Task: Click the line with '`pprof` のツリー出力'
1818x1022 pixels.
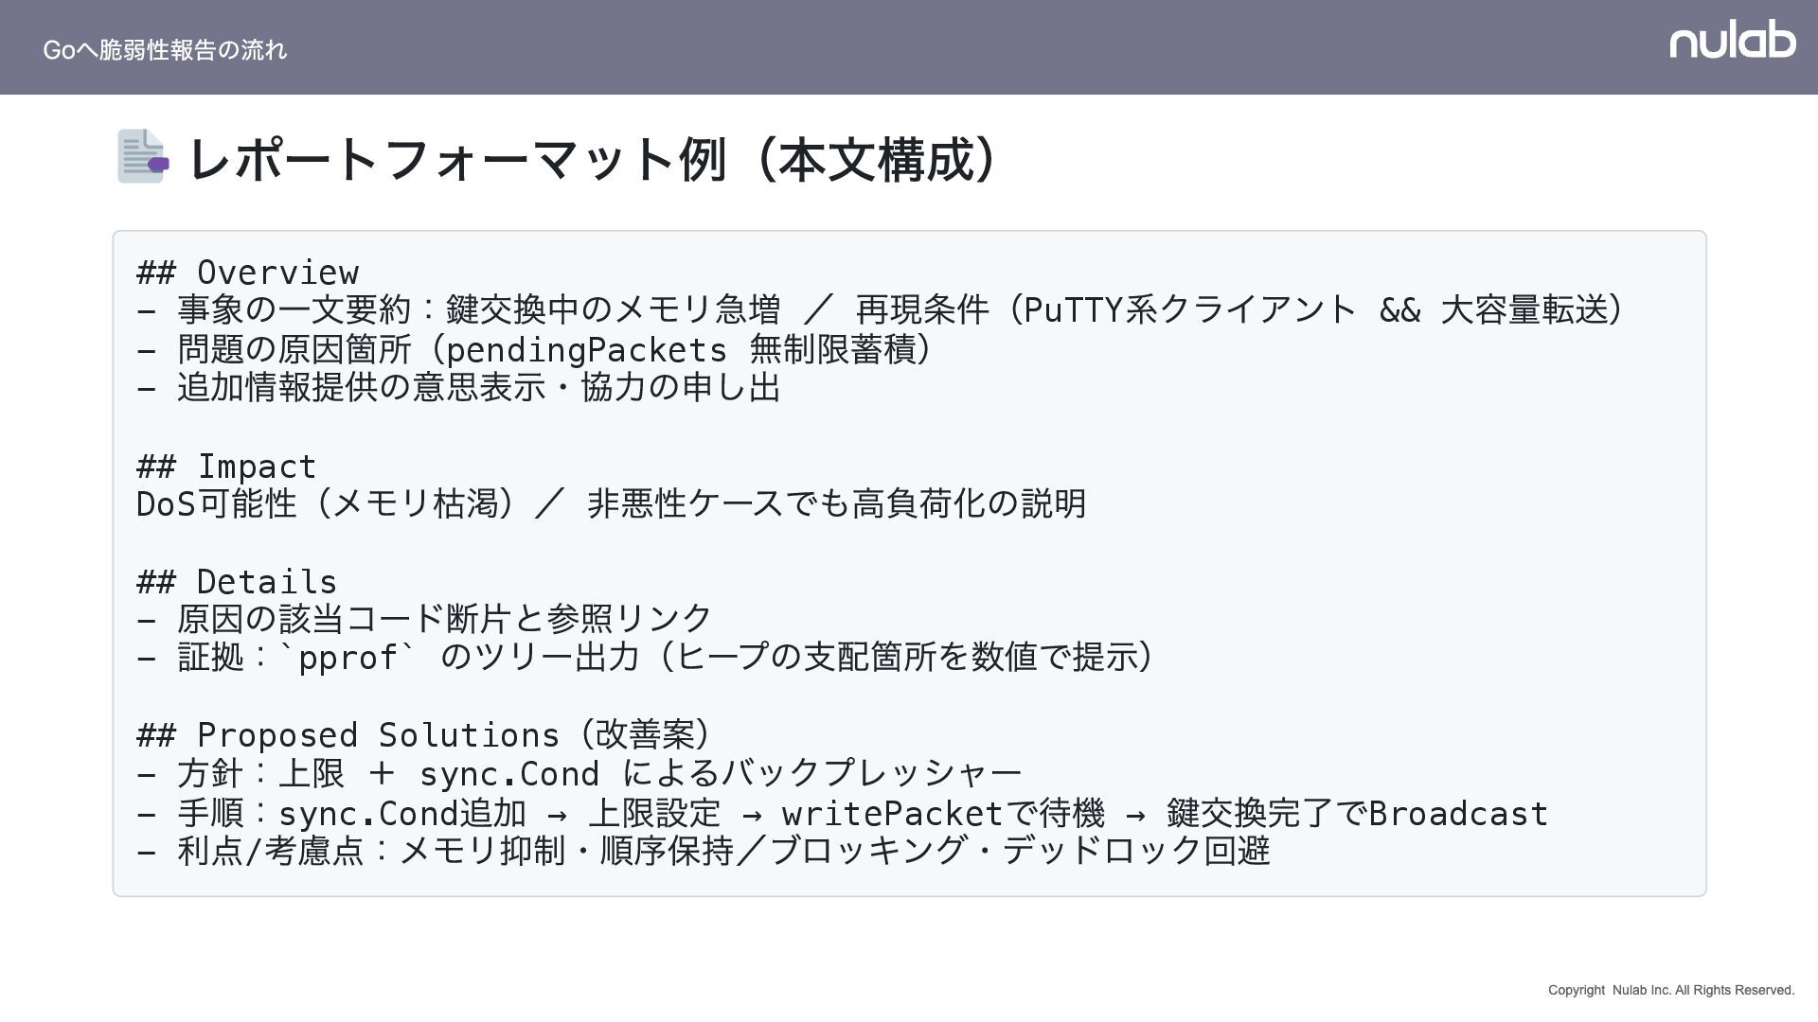Action: [x=648, y=658]
